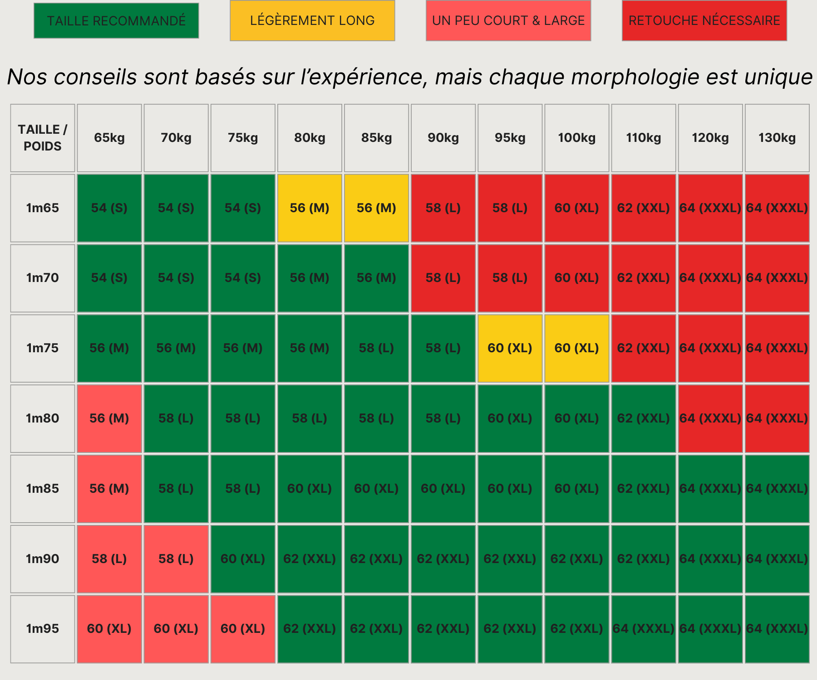Viewport: 817px width, 680px height.
Task: Click the green 'TAILLE RECOMMANDÉ' legend box
Action: tap(116, 21)
